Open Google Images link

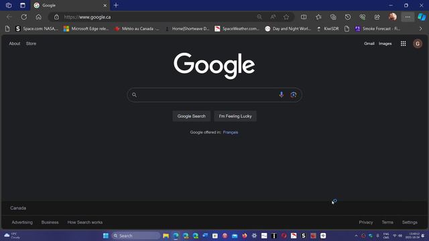pyautogui.click(x=385, y=44)
